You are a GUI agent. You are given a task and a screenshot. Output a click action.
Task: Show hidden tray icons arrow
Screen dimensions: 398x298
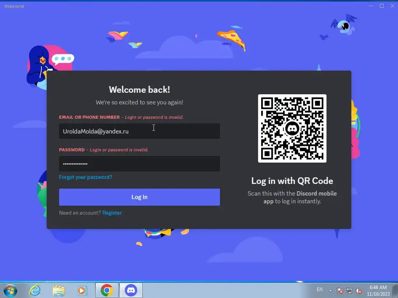pyautogui.click(x=330, y=291)
